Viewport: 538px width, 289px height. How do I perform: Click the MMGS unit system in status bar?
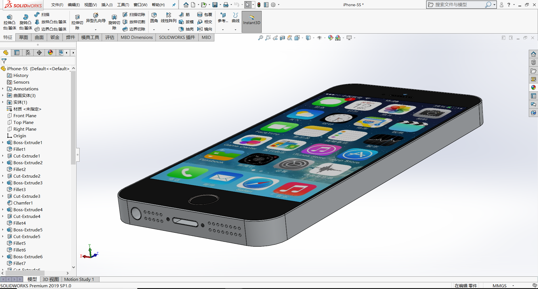tap(500, 286)
